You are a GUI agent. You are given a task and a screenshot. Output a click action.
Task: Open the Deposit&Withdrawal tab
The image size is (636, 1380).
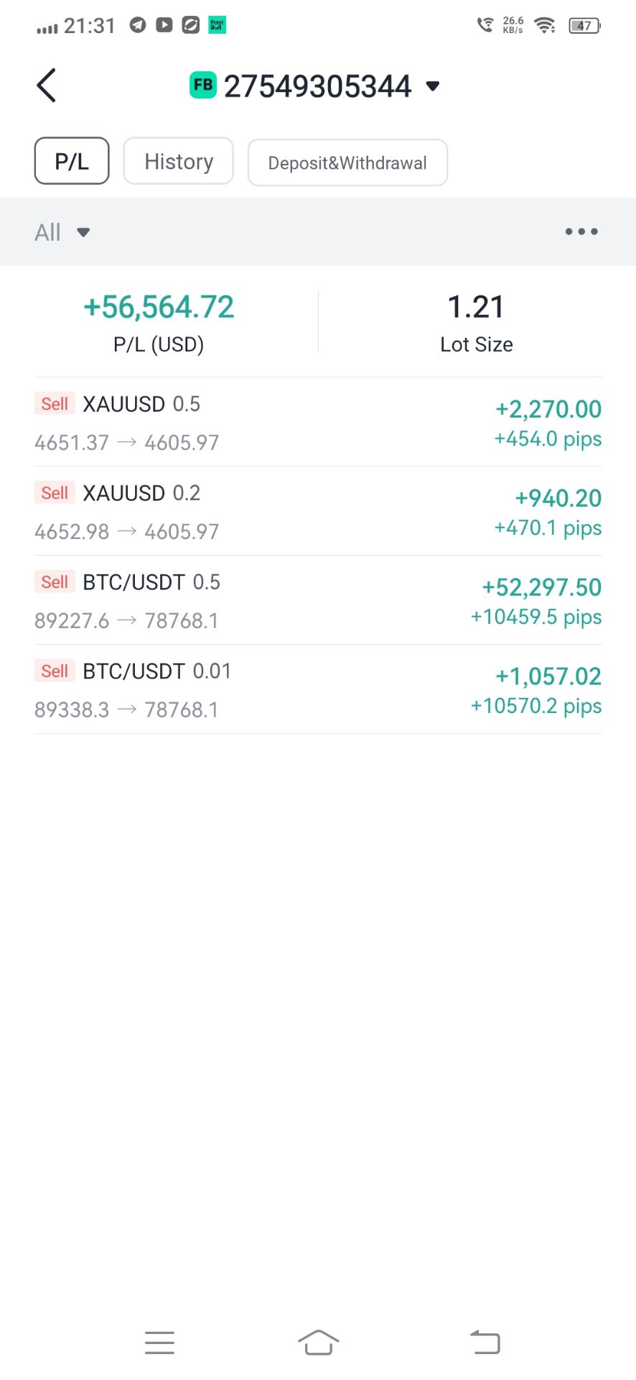click(x=347, y=162)
